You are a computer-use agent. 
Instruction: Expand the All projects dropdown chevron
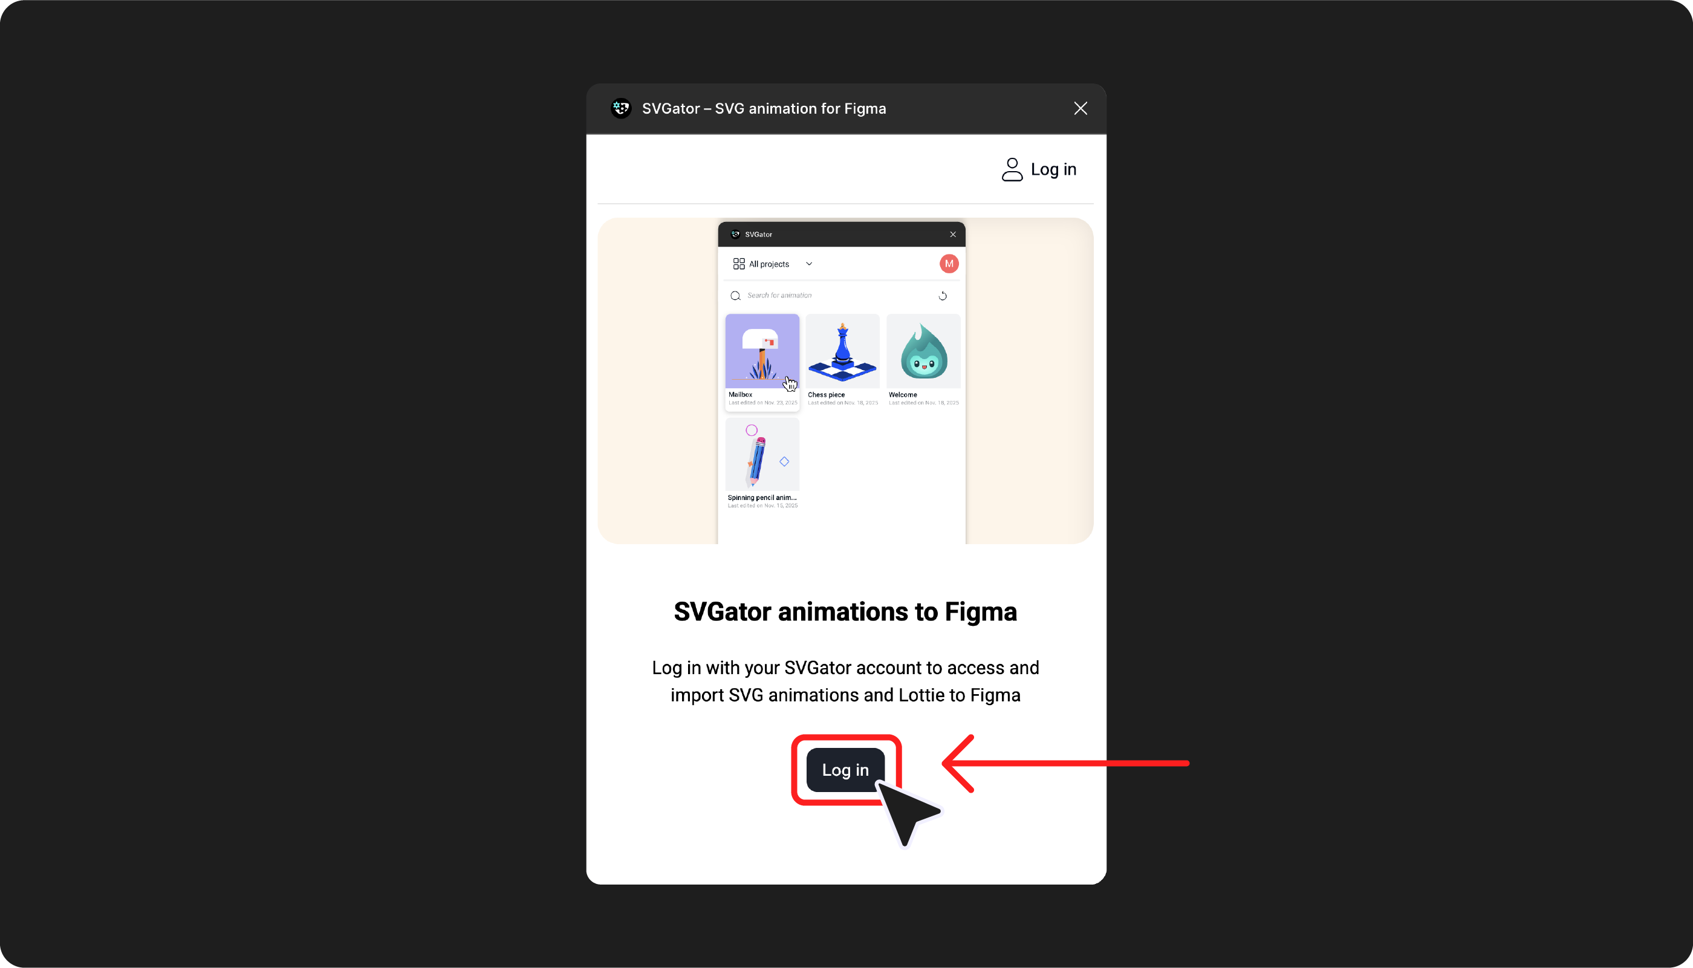[809, 264]
